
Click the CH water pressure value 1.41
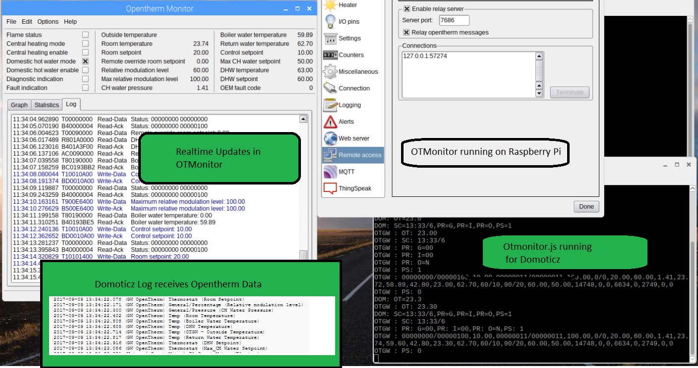[x=202, y=88]
